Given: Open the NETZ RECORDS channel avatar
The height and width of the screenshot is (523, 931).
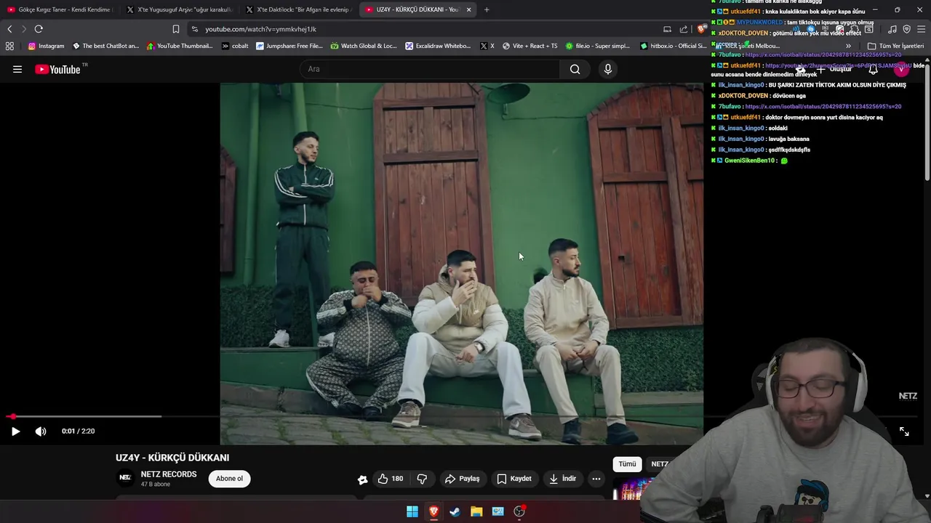Looking at the screenshot, I should (125, 478).
